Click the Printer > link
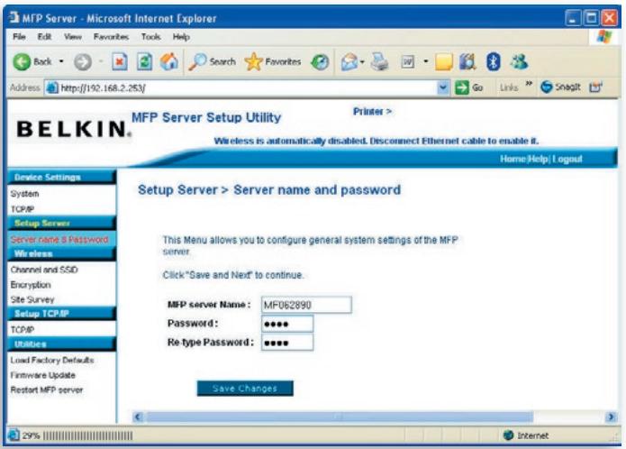 point(372,112)
